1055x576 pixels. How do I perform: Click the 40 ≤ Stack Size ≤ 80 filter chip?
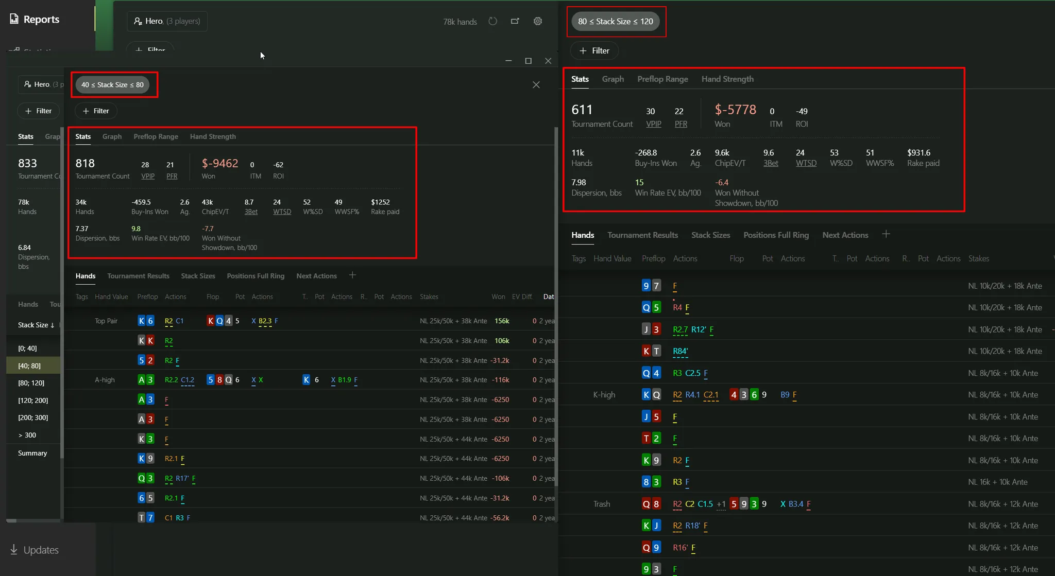[x=112, y=85]
